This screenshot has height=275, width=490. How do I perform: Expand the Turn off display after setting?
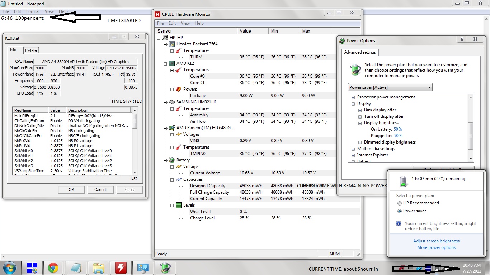(x=360, y=117)
